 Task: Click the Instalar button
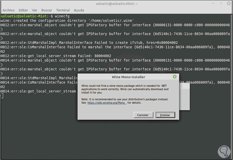(165, 115)
